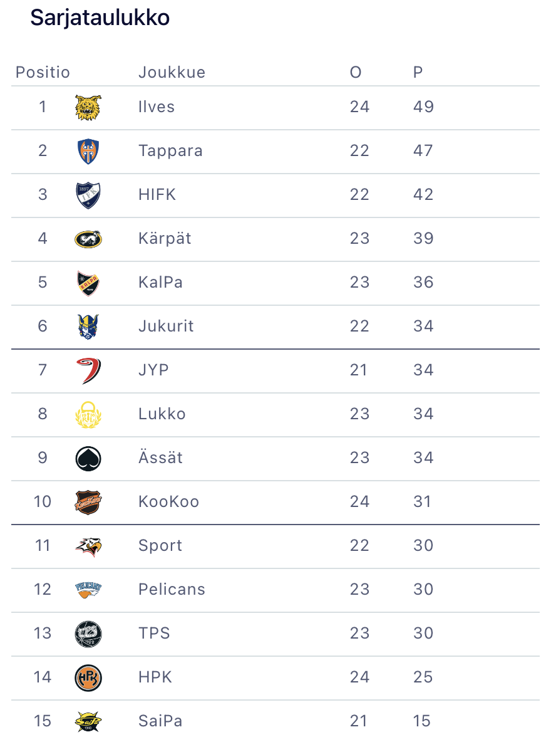Screen dimensions: 551x742
Task: Click the HPK team name
Action: click(x=155, y=677)
